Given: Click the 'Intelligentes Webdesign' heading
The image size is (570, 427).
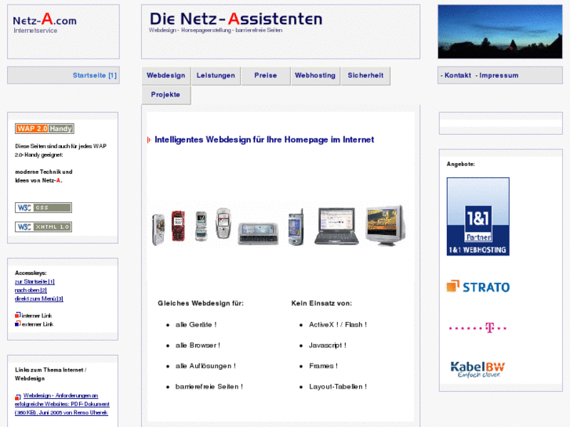Looking at the screenshot, I should [264, 139].
